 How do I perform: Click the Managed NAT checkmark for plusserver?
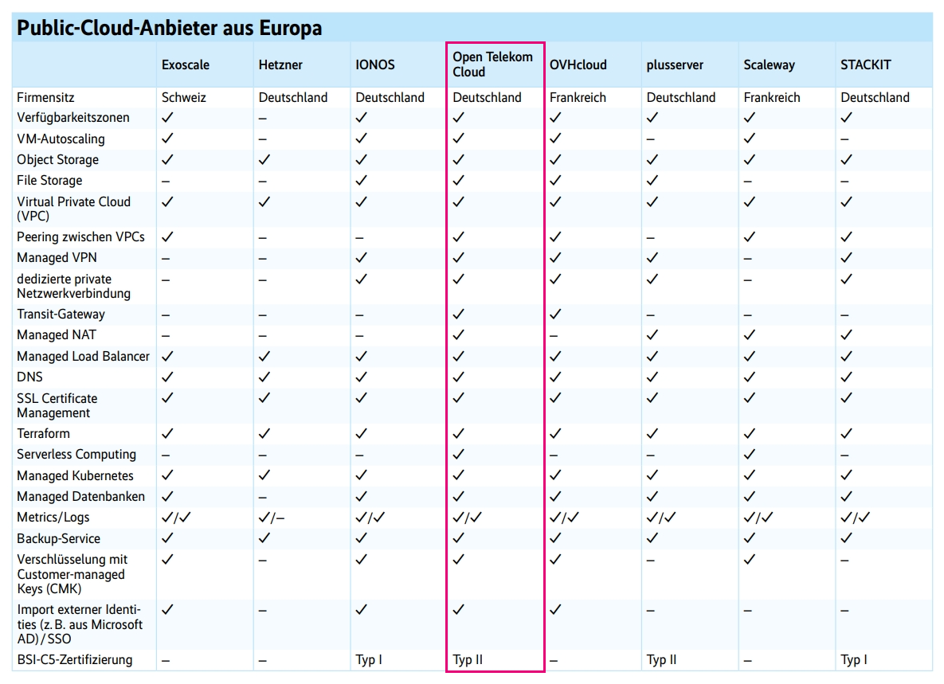(652, 335)
